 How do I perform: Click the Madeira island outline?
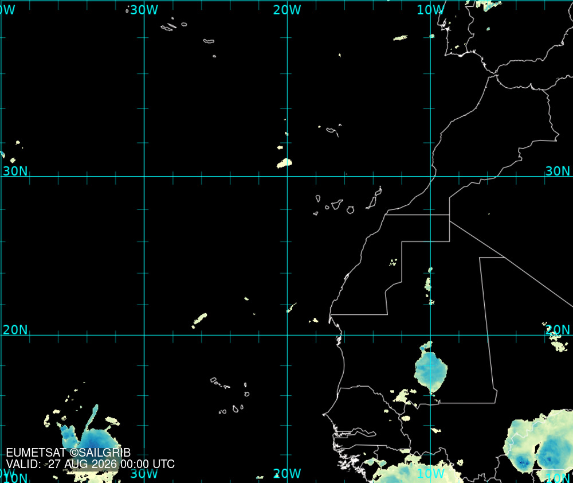[332, 131]
